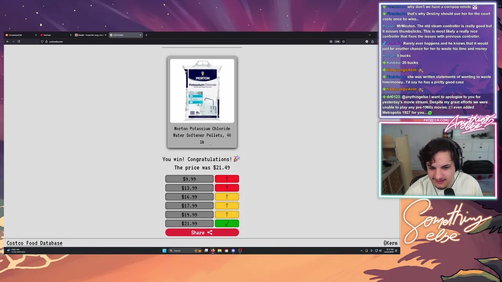This screenshot has height=282, width=502.
Task: Close the YouTube tab
Action: click(71, 35)
